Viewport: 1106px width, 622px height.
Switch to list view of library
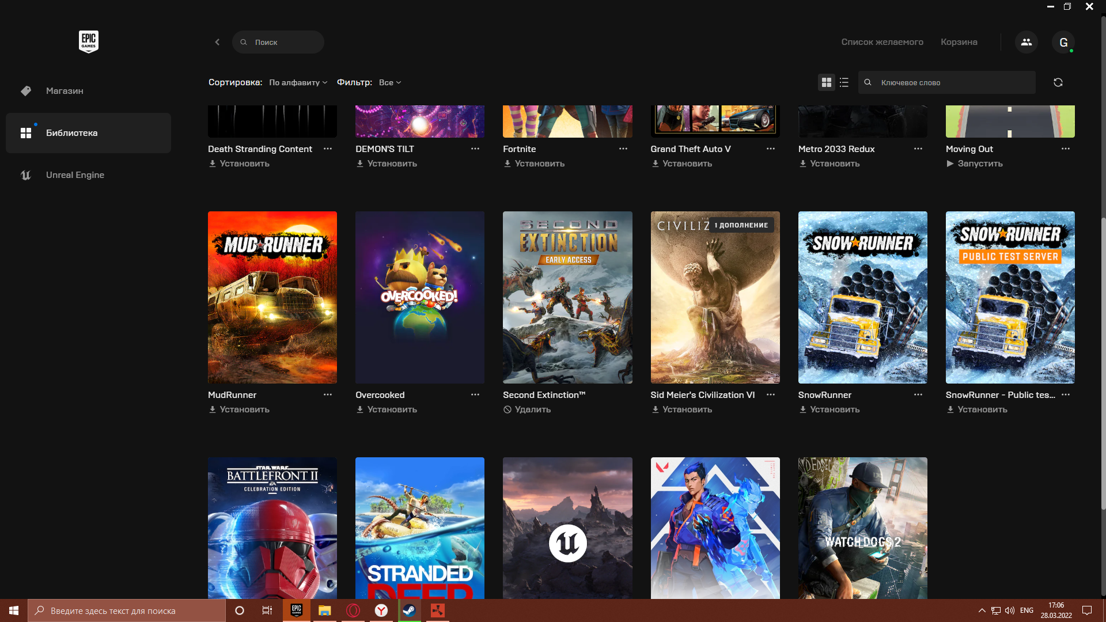843,82
